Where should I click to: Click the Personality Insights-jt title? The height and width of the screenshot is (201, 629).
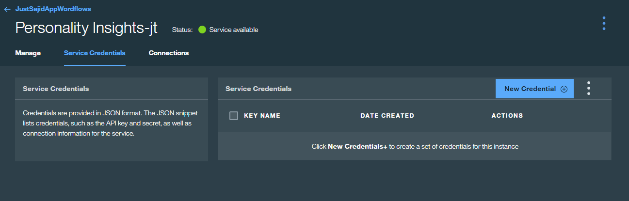(86, 28)
